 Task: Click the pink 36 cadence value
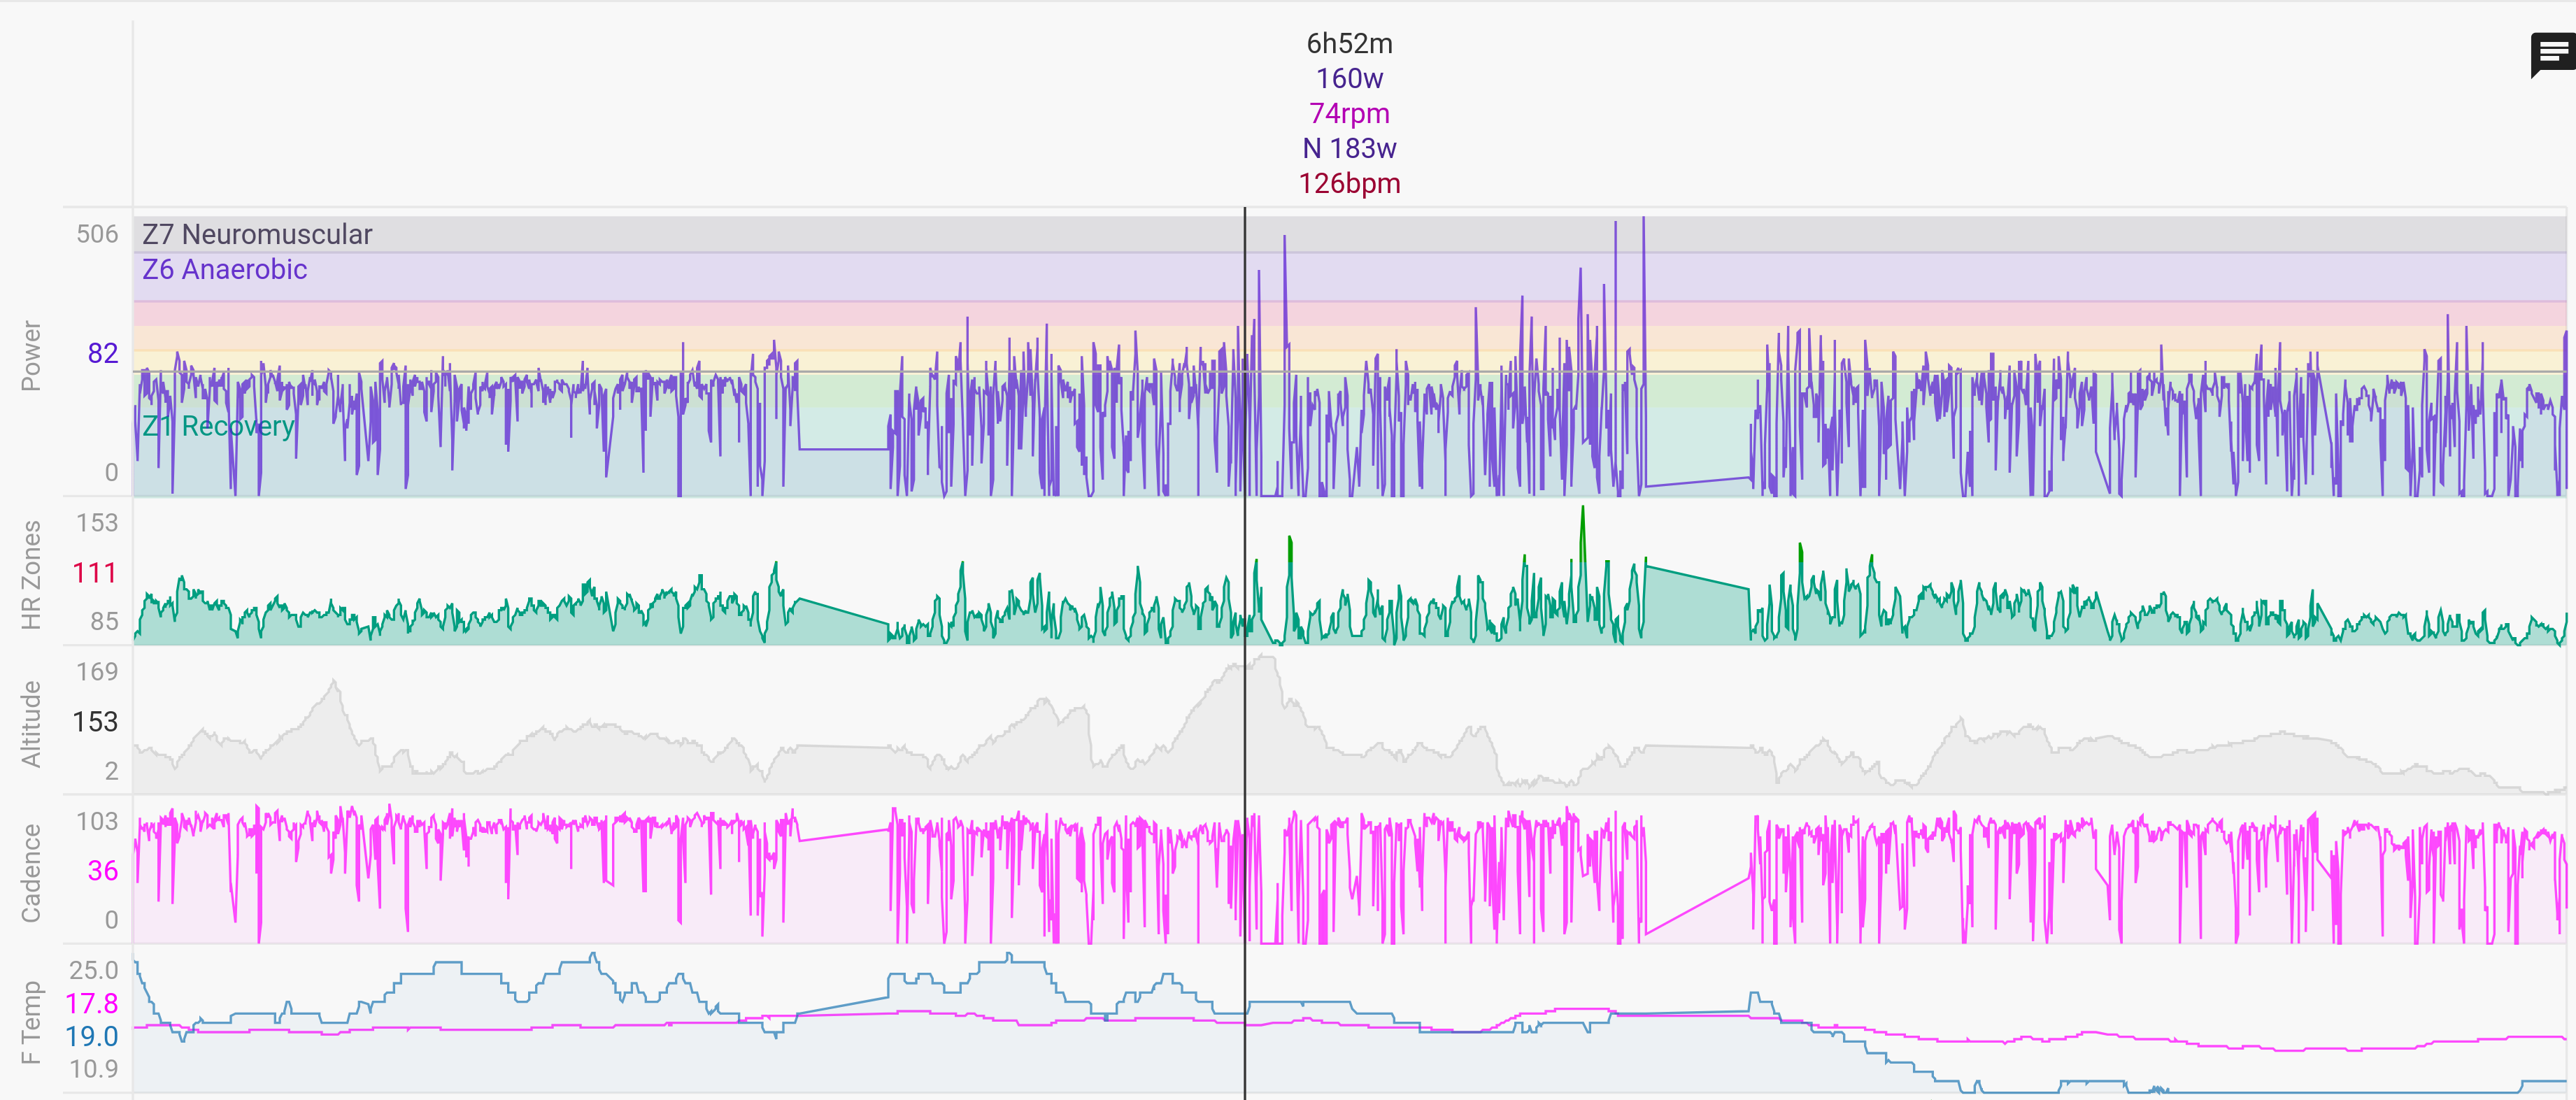click(x=102, y=870)
